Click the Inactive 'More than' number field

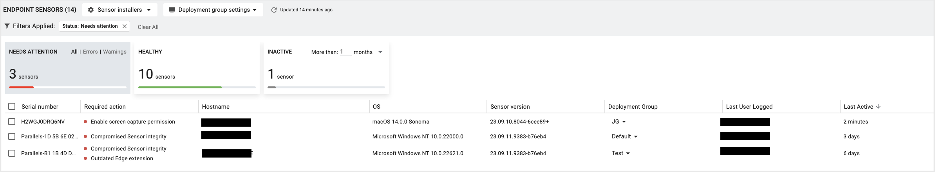[345, 52]
